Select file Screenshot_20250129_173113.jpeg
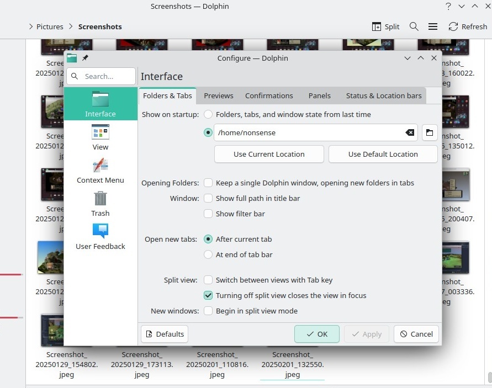This screenshot has height=388, width=492. (142, 364)
